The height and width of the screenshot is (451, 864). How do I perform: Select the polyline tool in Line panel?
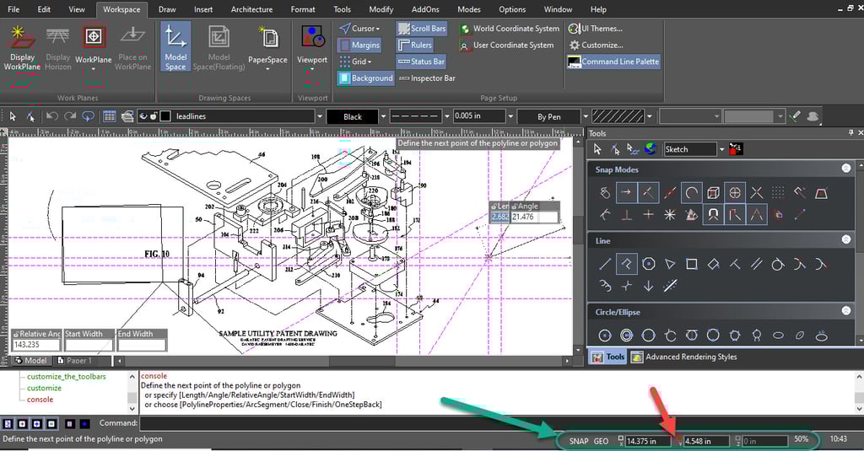(627, 264)
